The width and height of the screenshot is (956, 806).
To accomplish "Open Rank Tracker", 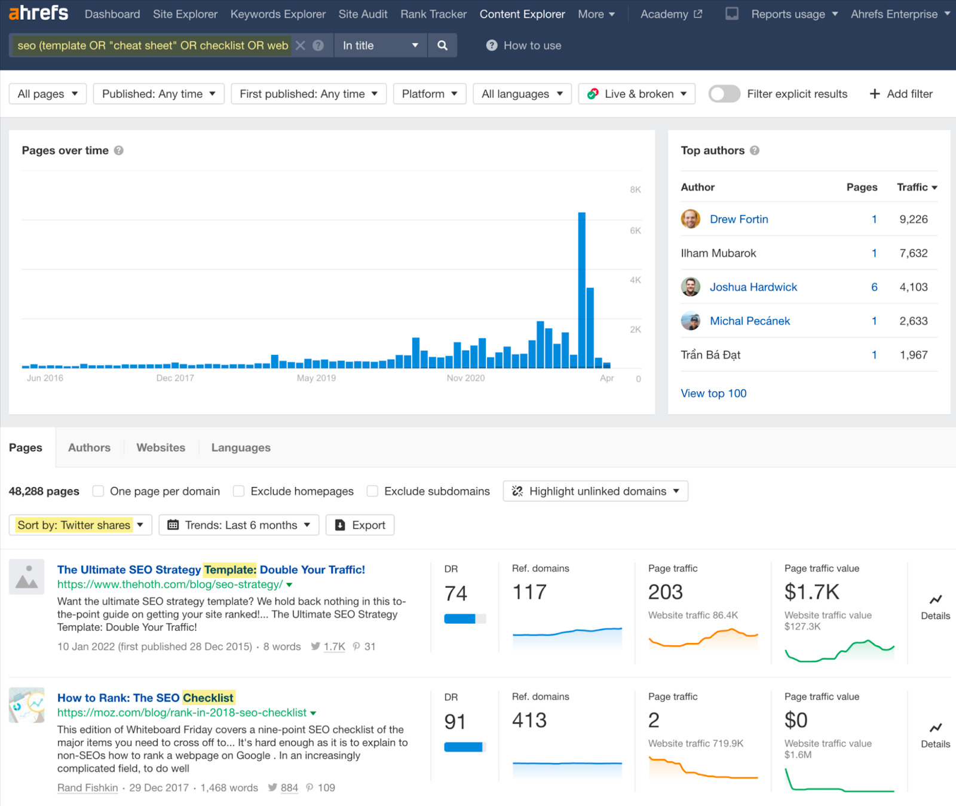I will pyautogui.click(x=433, y=14).
